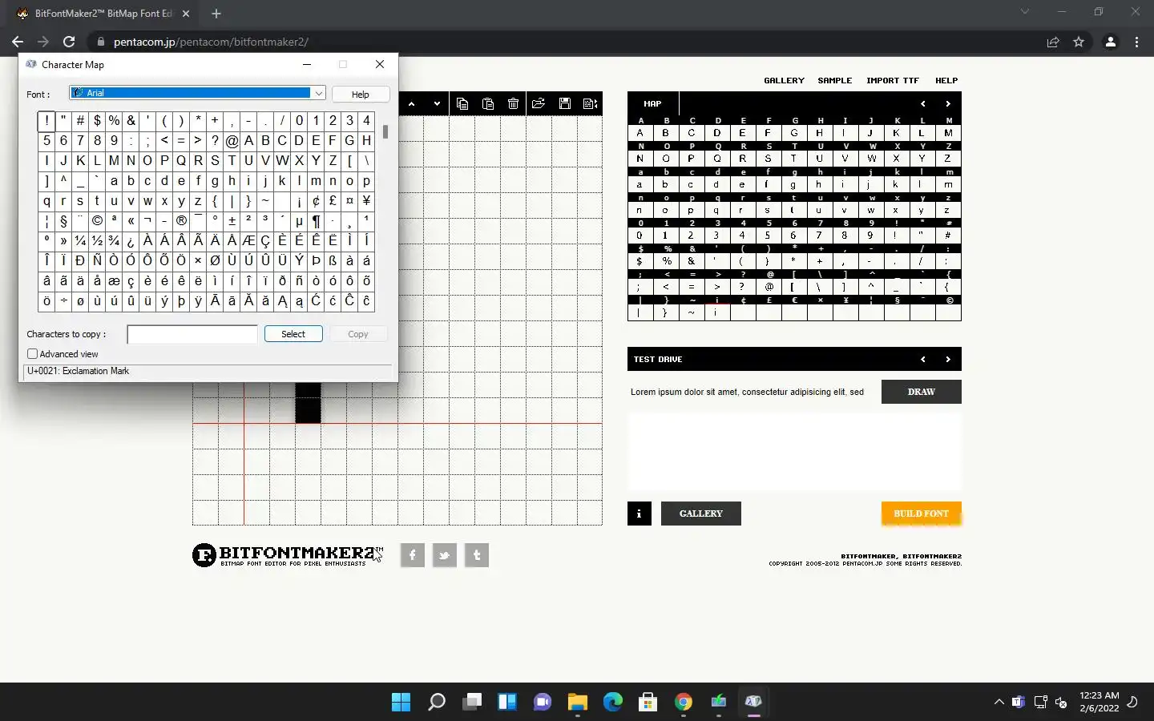The height and width of the screenshot is (721, 1154).
Task: Open the HELP menu link
Action: (946, 80)
